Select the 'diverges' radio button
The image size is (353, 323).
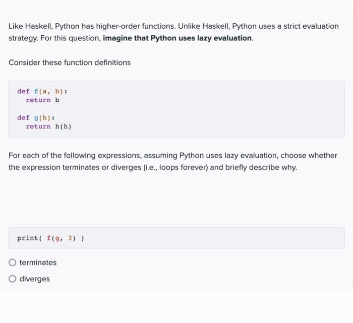13,279
